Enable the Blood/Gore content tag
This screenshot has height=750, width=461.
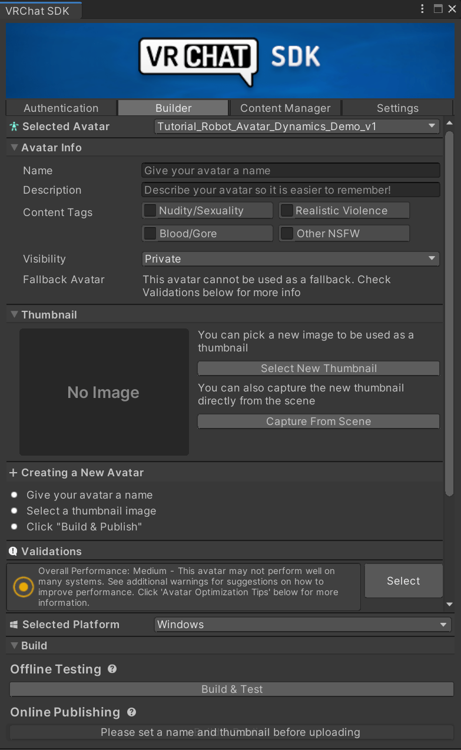pyautogui.click(x=151, y=234)
